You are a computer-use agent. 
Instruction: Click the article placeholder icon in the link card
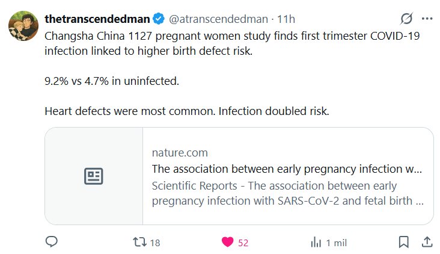pos(93,176)
